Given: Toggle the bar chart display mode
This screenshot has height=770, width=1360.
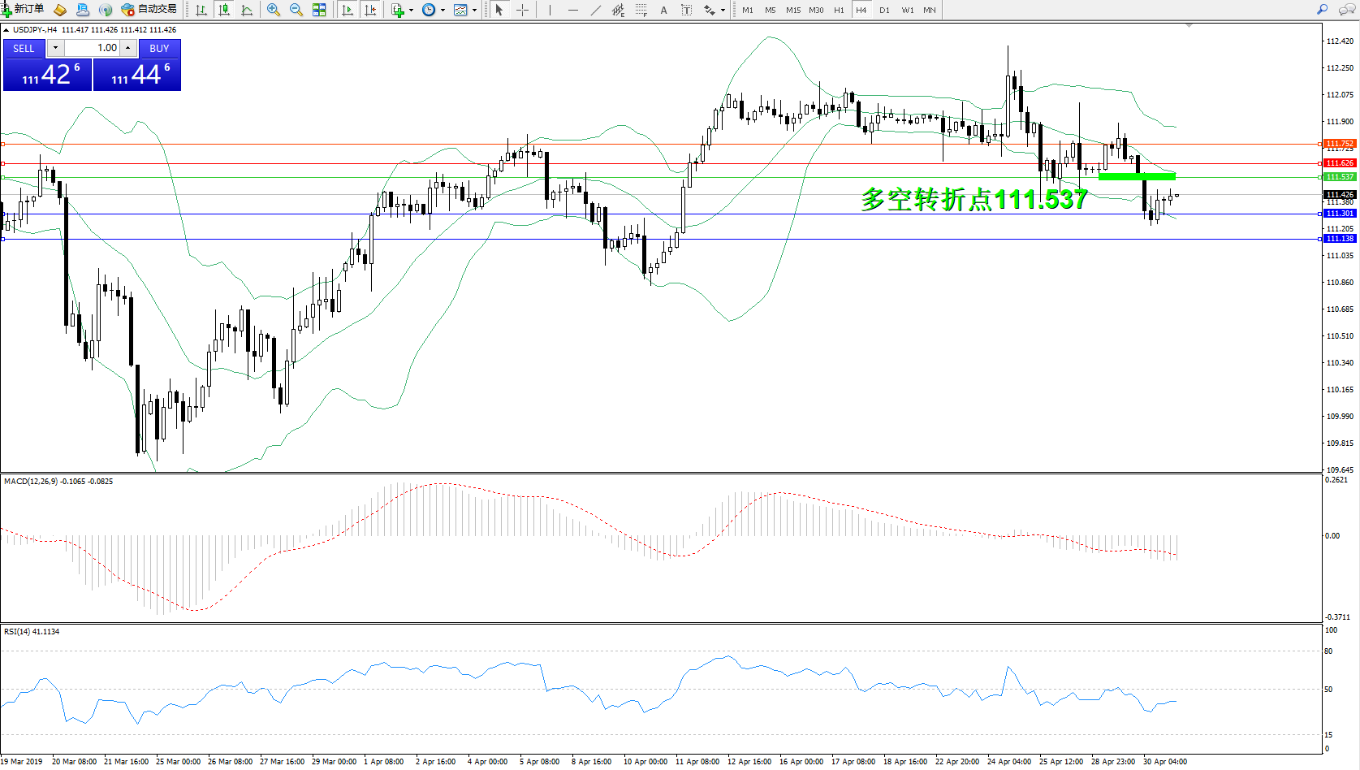Looking at the screenshot, I should pos(201,10).
